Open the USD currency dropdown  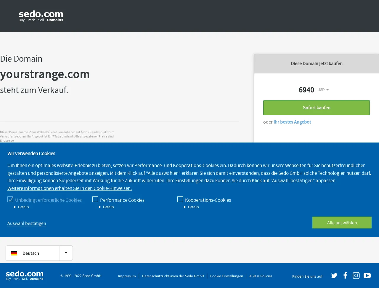323,90
